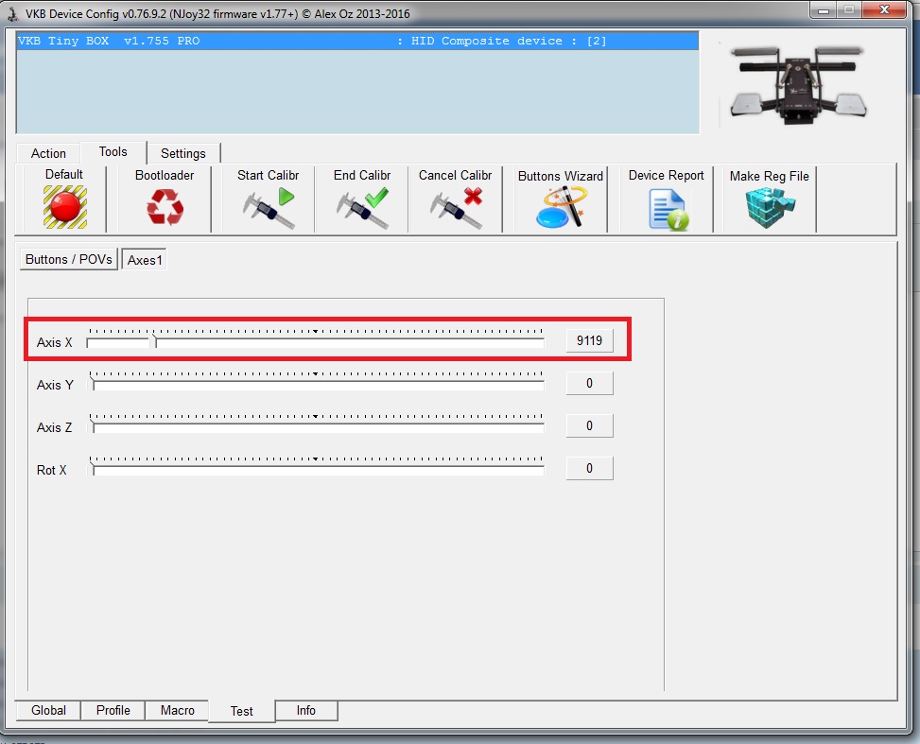Click the Axis Y slider bar
Screen dimensions: 920x744
[316, 385]
